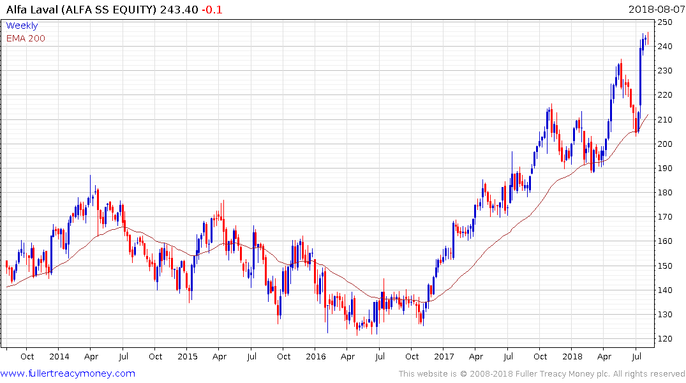Click the 240 price axis label
The width and height of the screenshot is (686, 383).
665,47
